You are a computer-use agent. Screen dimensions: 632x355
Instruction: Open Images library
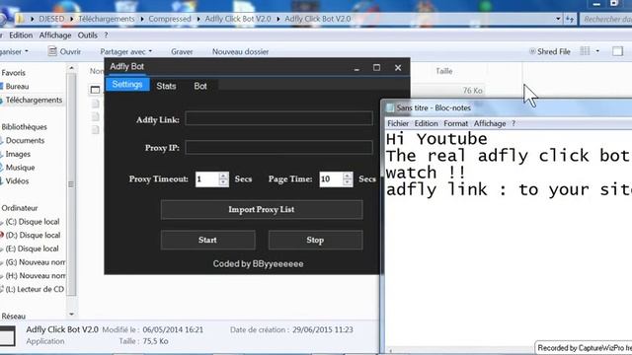click(18, 154)
